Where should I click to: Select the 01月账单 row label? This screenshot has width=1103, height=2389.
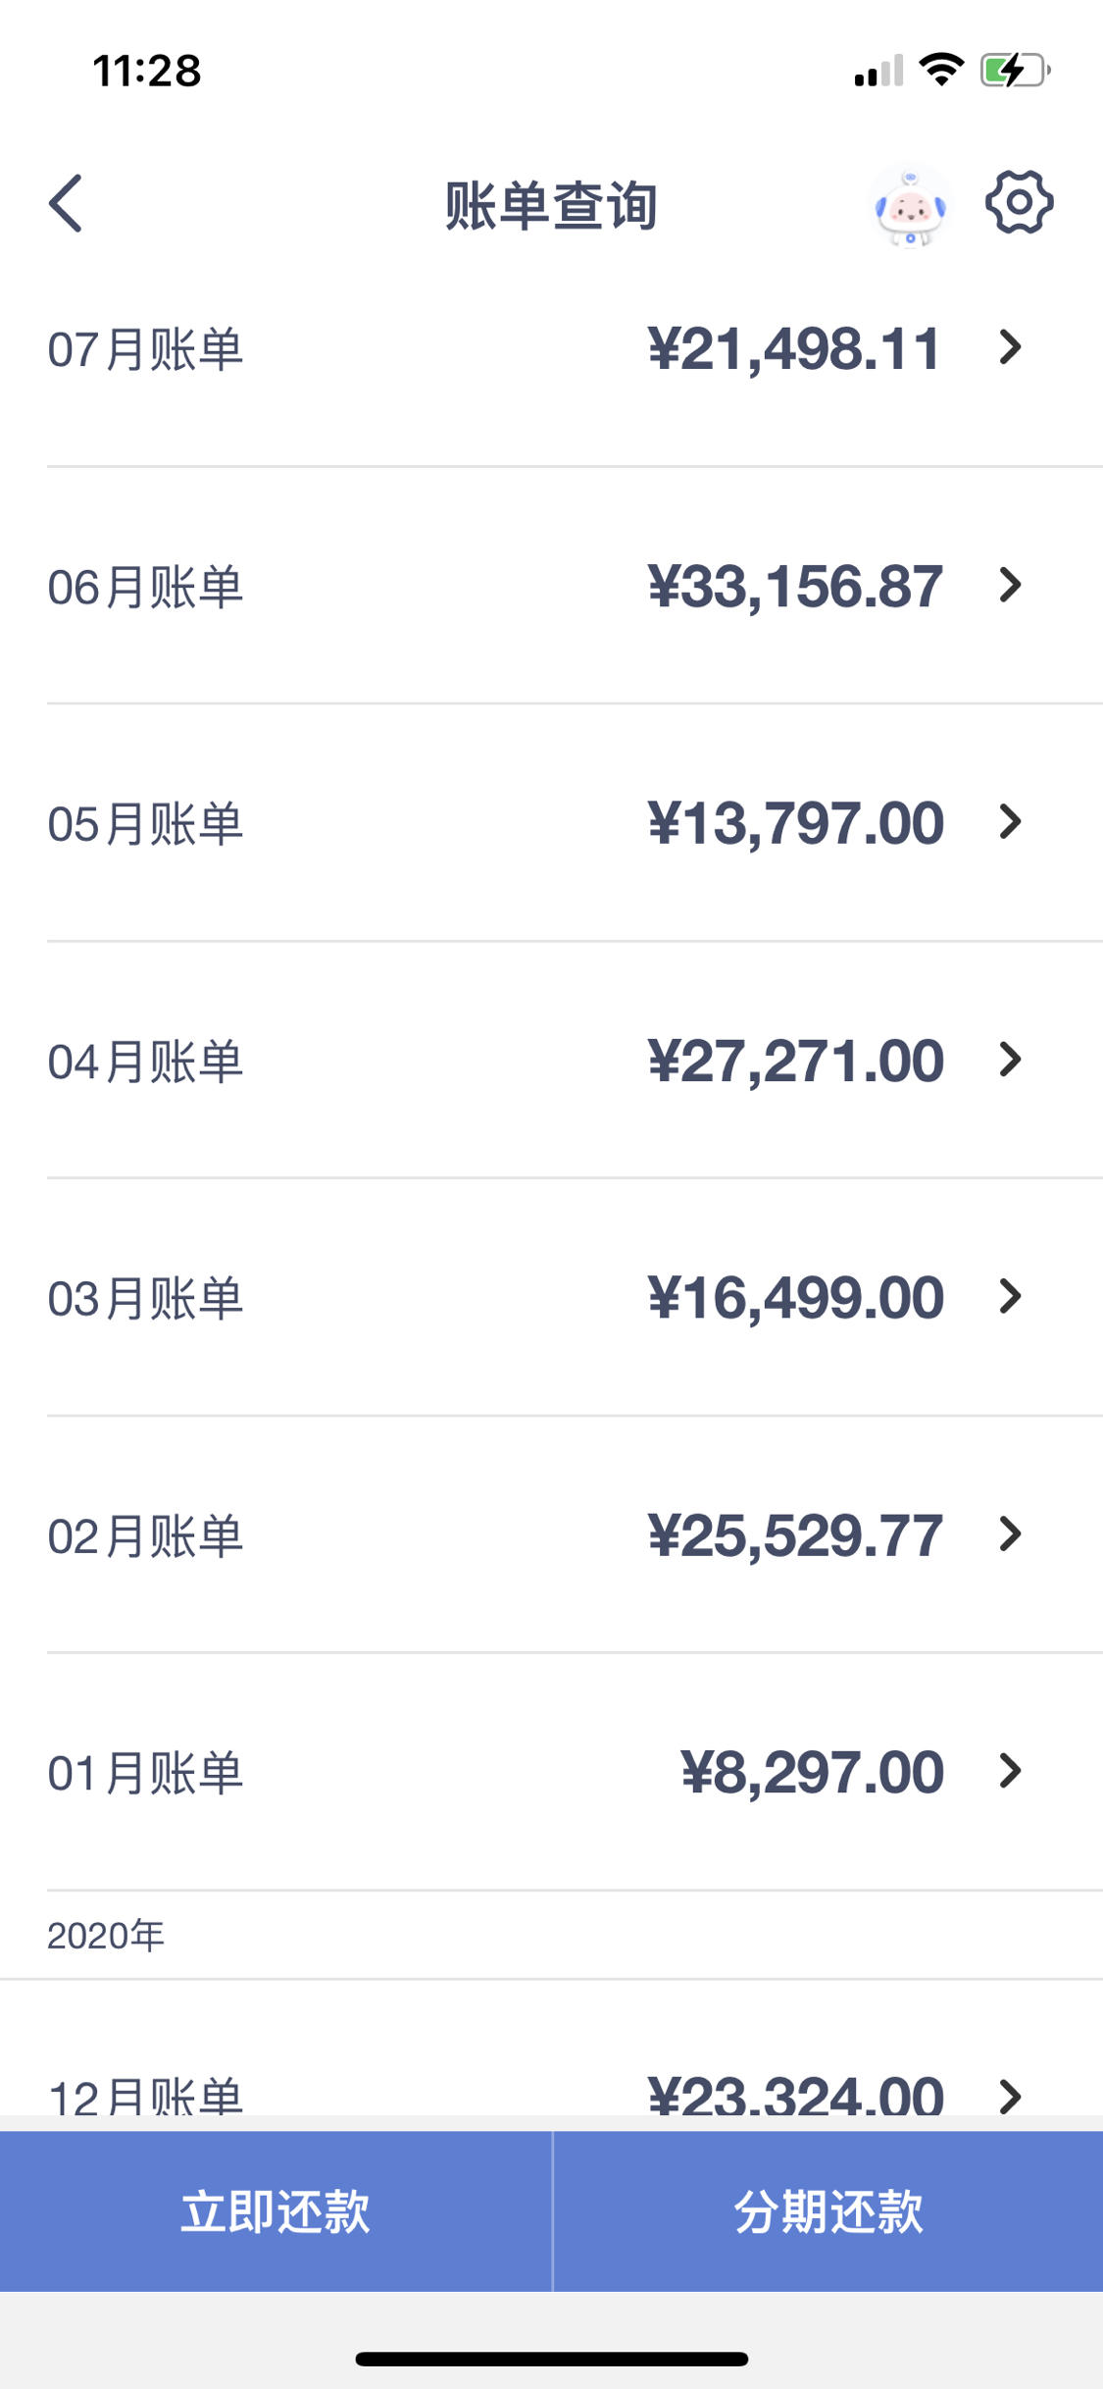point(145,1773)
